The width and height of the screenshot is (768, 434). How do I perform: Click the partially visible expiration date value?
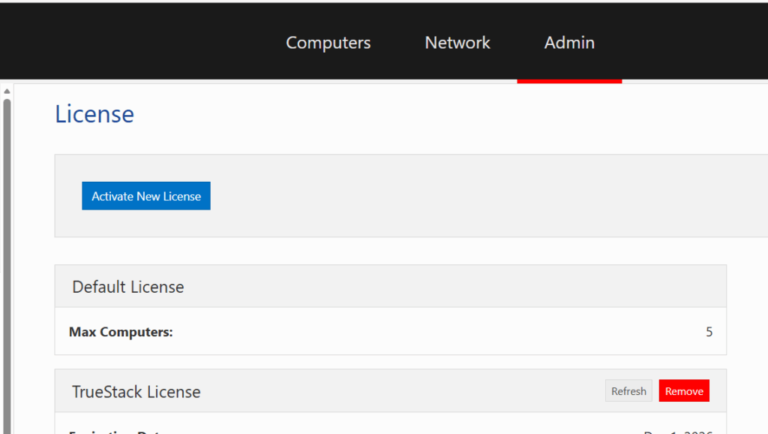tap(678, 431)
